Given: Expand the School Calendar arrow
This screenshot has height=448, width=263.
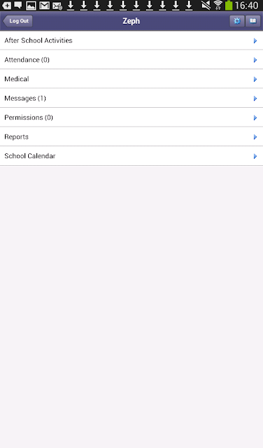Looking at the screenshot, I should 255,156.
